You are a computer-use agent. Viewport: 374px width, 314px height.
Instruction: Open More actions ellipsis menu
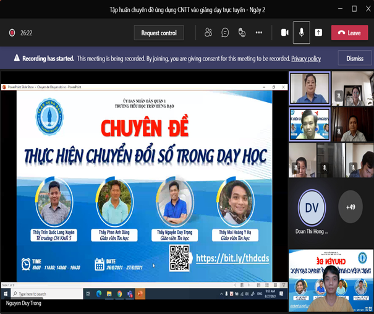259,32
